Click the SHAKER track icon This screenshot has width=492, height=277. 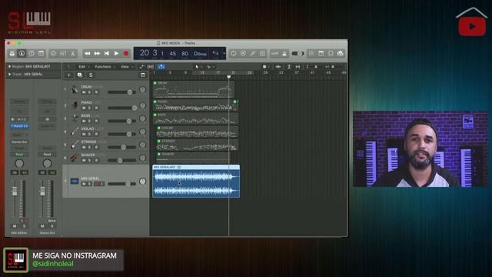click(x=75, y=157)
